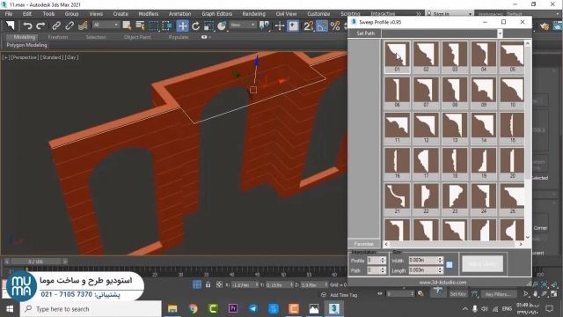Open the Key Filters dialog button
The width and height of the screenshot is (563, 317).
point(498,294)
